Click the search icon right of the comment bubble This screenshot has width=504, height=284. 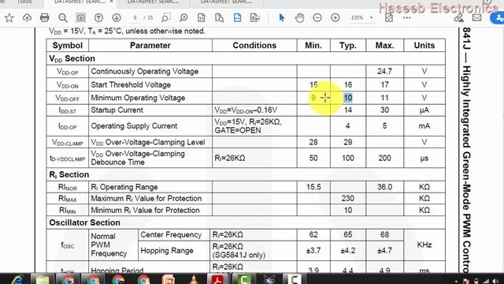[183, 17]
